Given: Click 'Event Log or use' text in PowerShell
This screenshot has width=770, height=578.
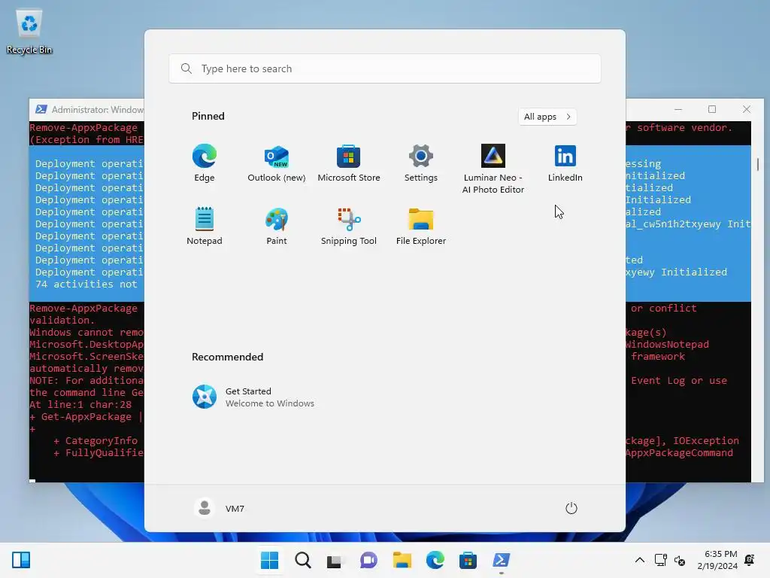Looking at the screenshot, I should click(x=679, y=380).
